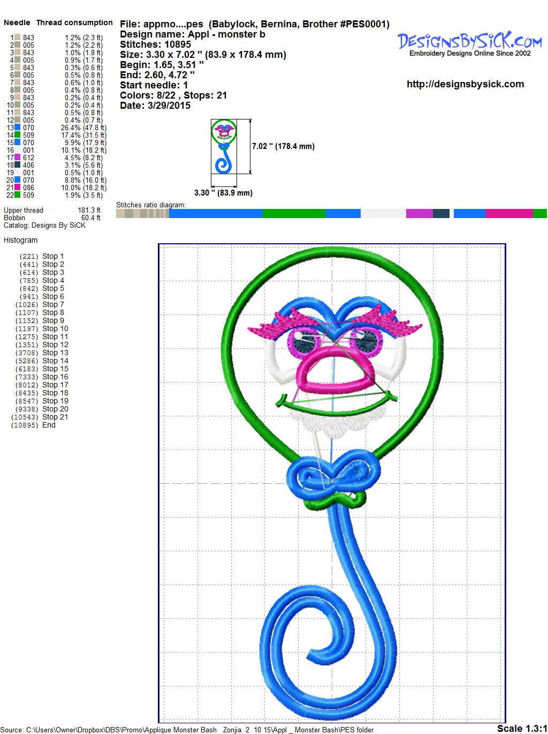The image size is (548, 734).
Task: Open the http://designsbysick.com link
Action: pyautogui.click(x=465, y=84)
